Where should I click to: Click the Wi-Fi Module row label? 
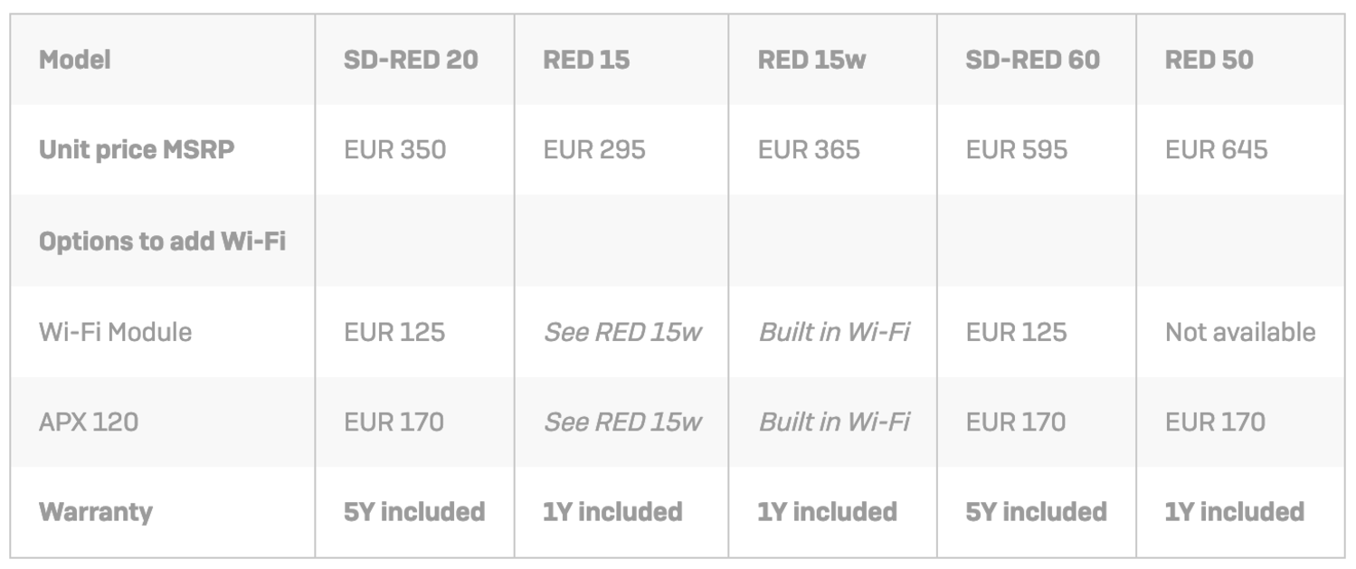[115, 332]
